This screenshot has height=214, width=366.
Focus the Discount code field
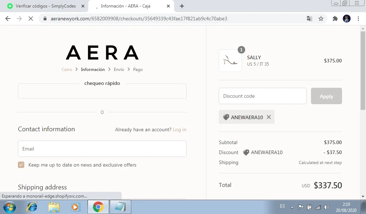coord(263,96)
